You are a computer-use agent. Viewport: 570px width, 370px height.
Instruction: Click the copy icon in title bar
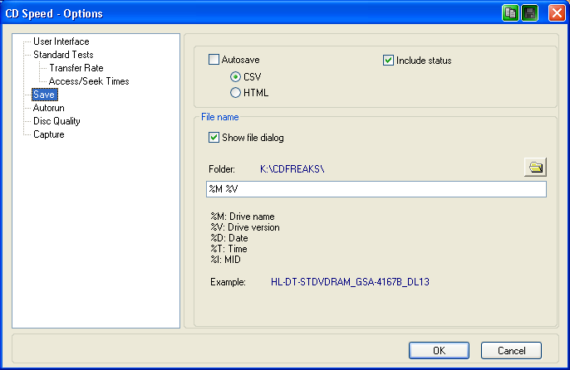click(510, 13)
